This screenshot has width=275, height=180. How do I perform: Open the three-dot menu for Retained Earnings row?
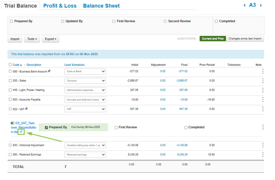click(262, 155)
